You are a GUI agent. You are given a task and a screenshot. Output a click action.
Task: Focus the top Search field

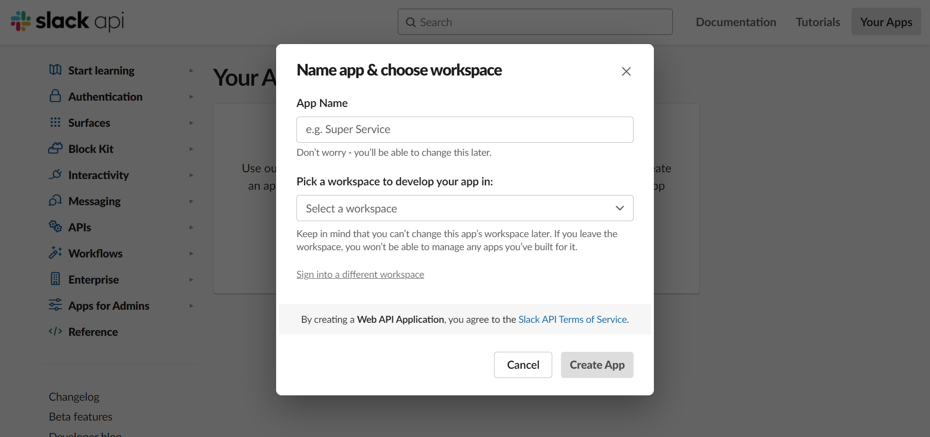tap(535, 22)
